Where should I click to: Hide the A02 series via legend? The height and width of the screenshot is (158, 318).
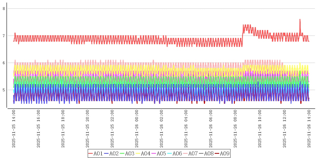pyautogui.click(x=111, y=154)
